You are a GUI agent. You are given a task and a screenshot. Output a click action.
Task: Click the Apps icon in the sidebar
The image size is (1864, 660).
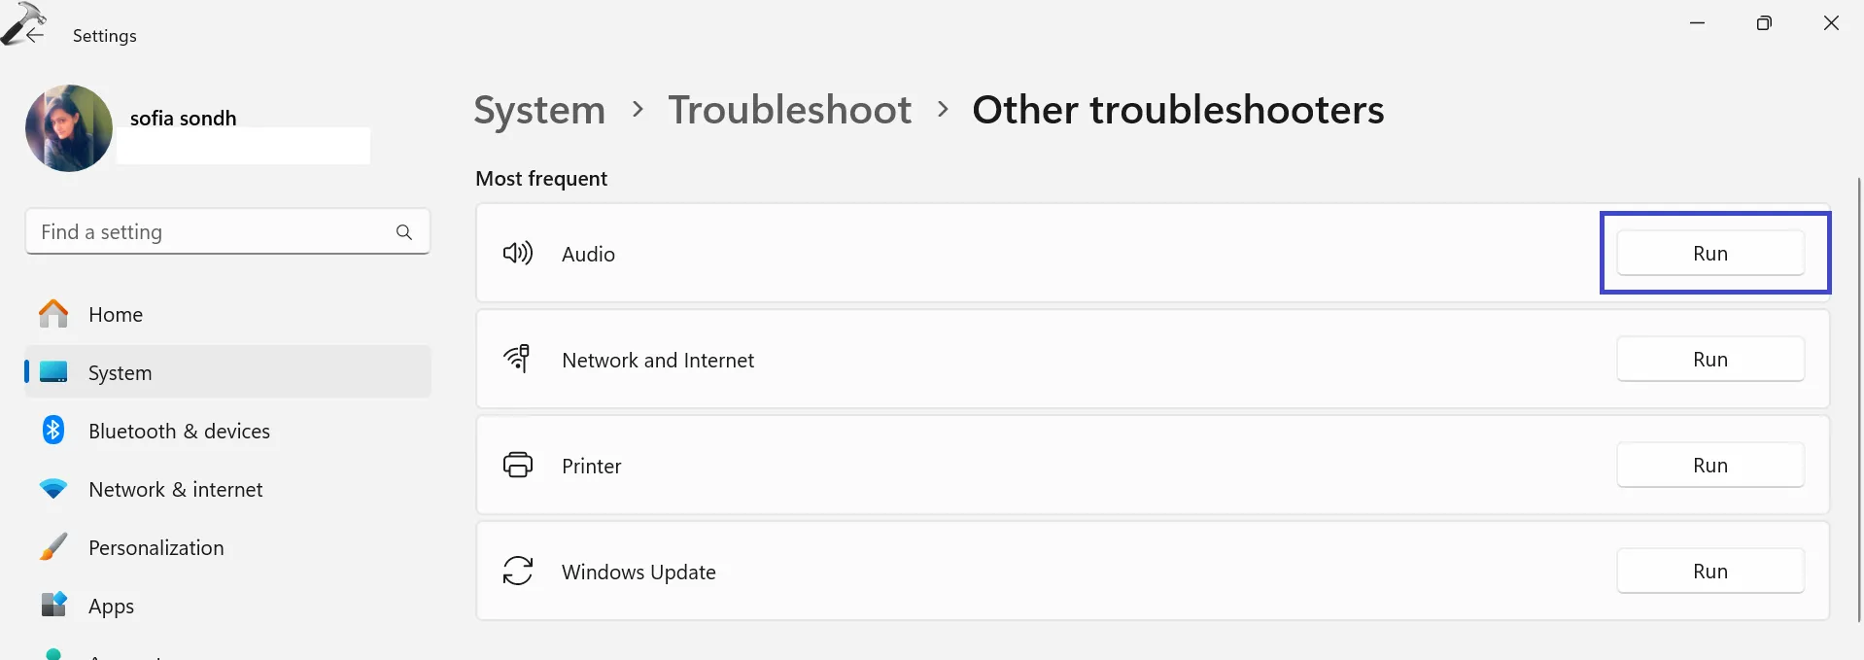[53, 605]
